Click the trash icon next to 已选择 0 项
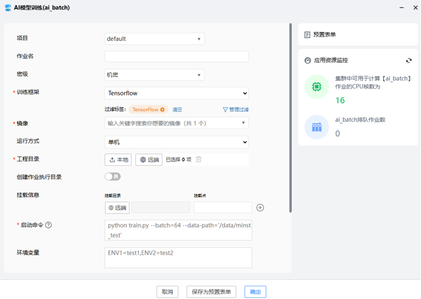Image resolution: width=421 pixels, height=299 pixels. [x=199, y=160]
